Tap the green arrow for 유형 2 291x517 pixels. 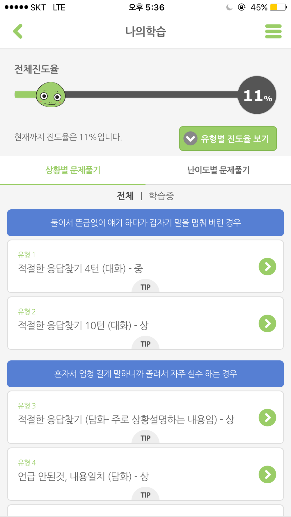point(267,323)
